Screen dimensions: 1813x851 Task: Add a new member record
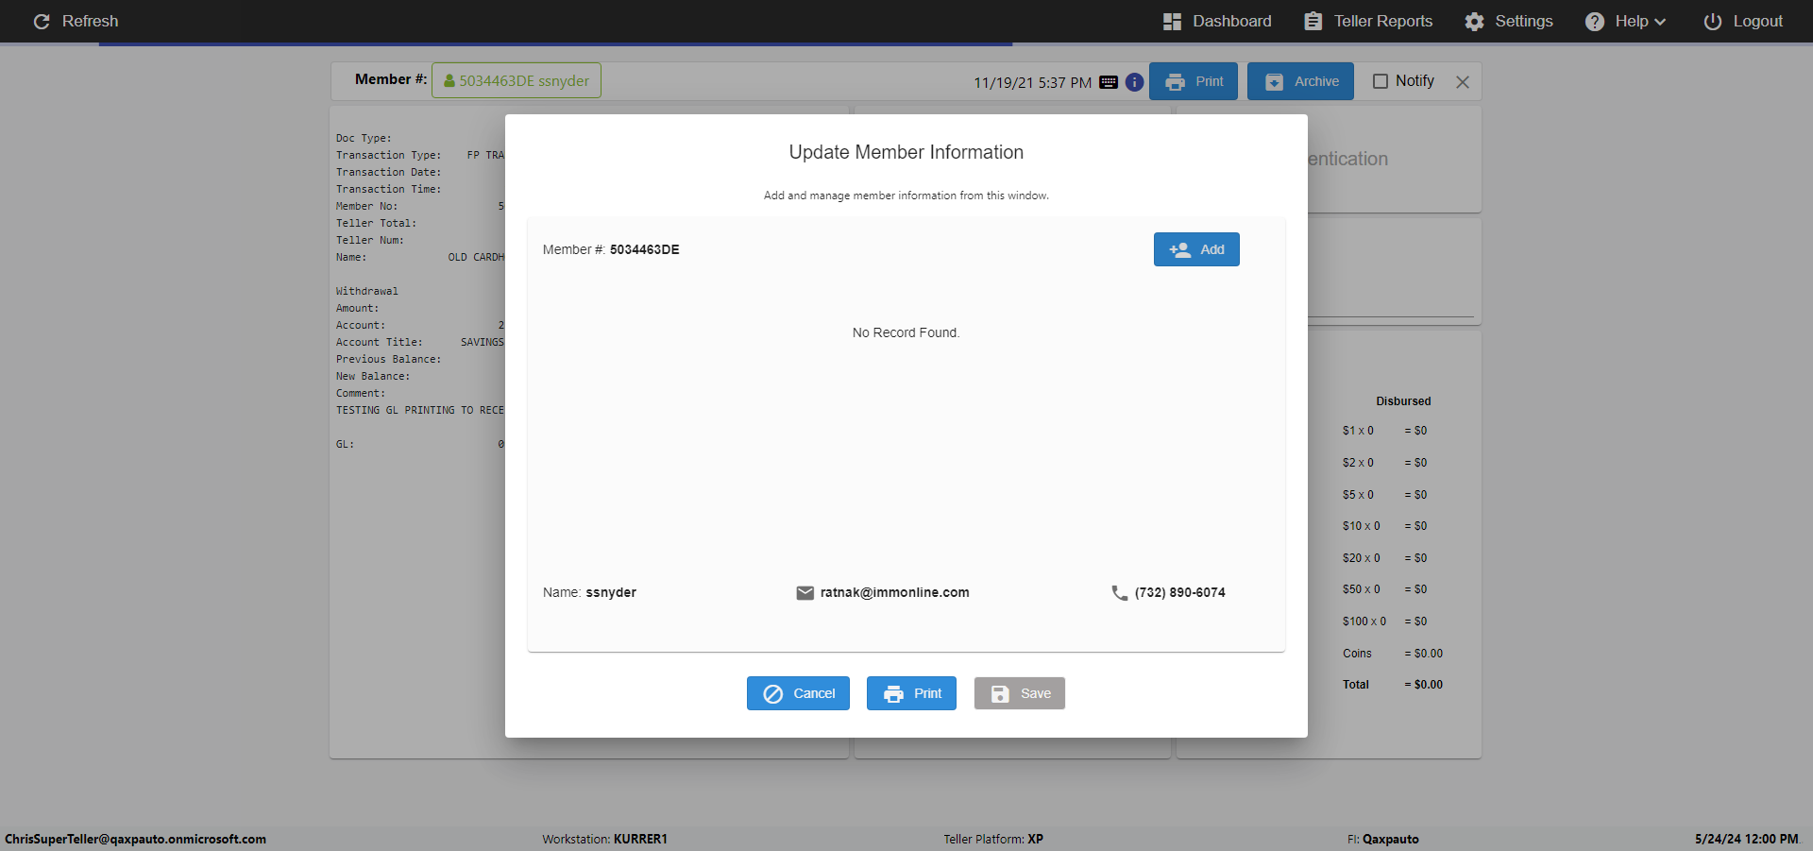[x=1196, y=249]
